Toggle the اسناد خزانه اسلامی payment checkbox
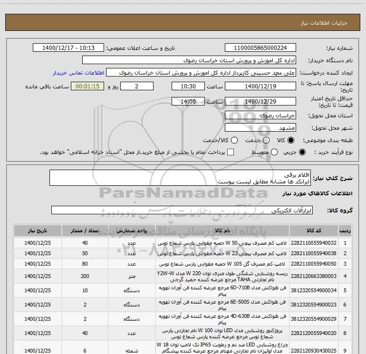The width and height of the screenshot is (366, 354). [x=231, y=152]
